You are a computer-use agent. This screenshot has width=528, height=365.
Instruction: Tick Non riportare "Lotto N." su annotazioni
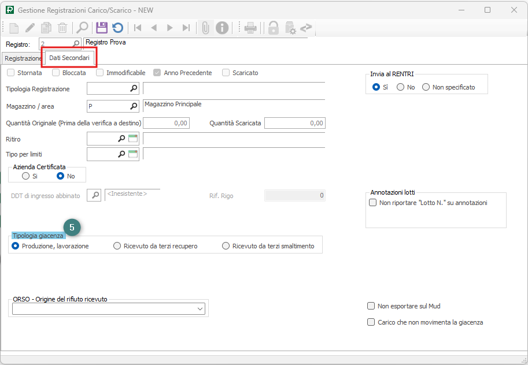[x=373, y=203]
